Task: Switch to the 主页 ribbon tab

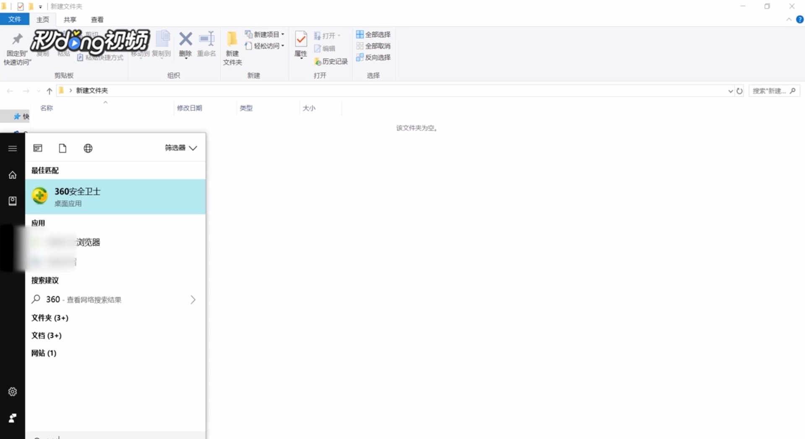Action: coord(42,19)
